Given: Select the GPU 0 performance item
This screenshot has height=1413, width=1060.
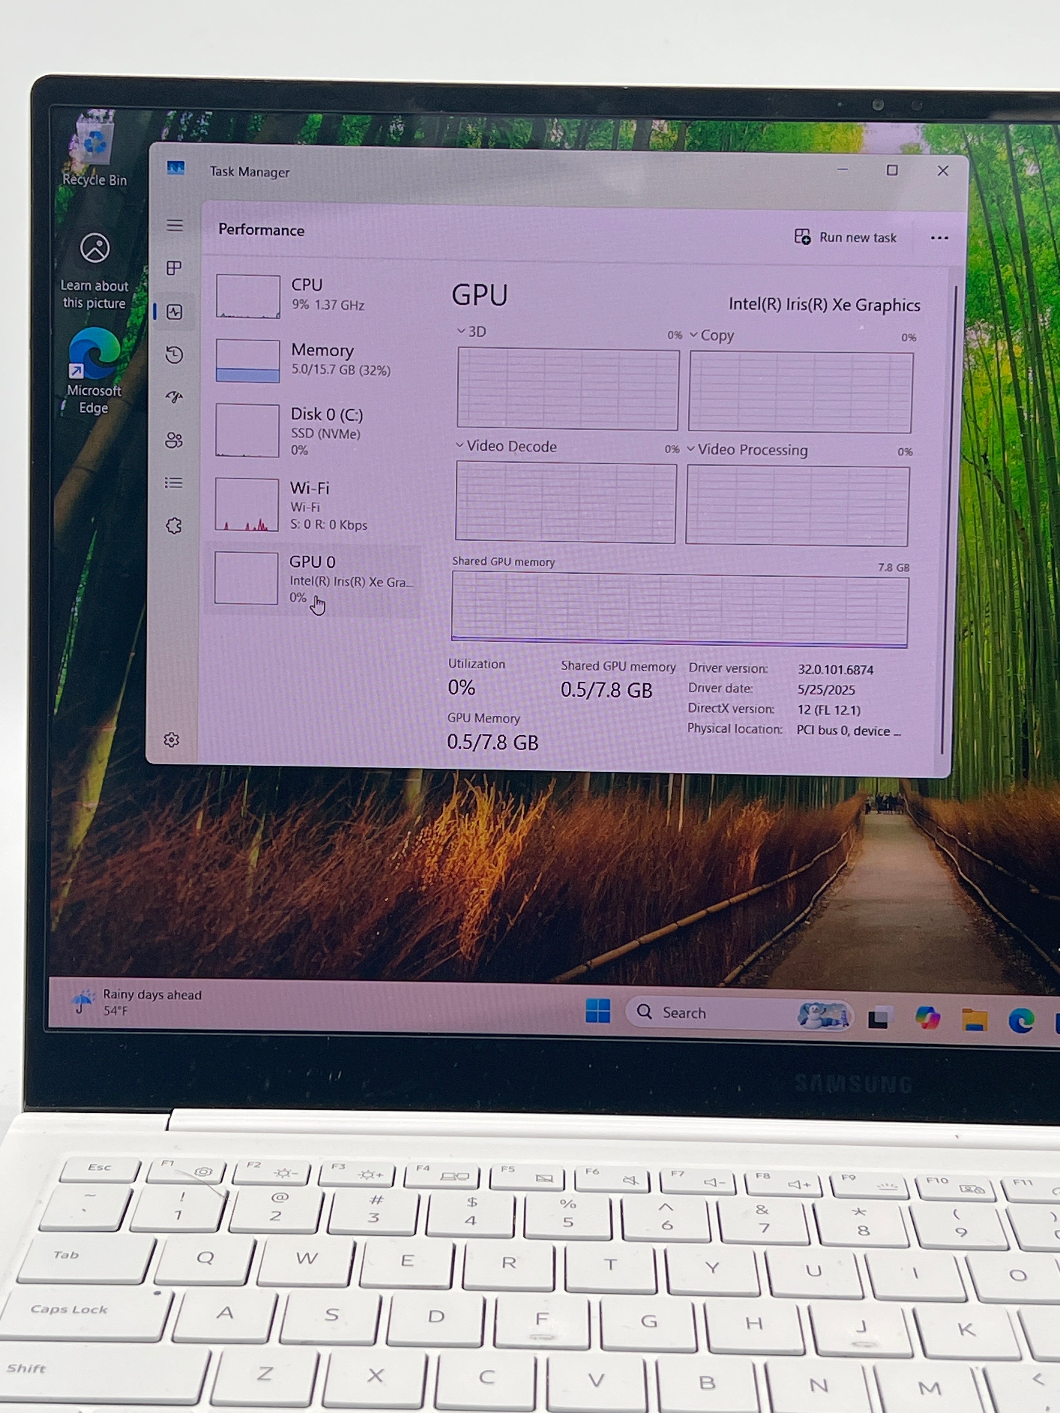Looking at the screenshot, I should pos(313,579).
